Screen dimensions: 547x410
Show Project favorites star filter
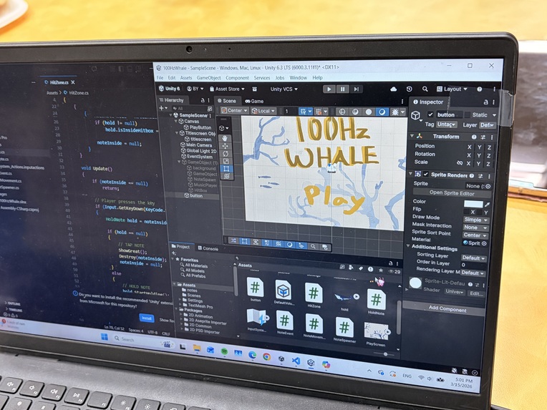pos(381,270)
